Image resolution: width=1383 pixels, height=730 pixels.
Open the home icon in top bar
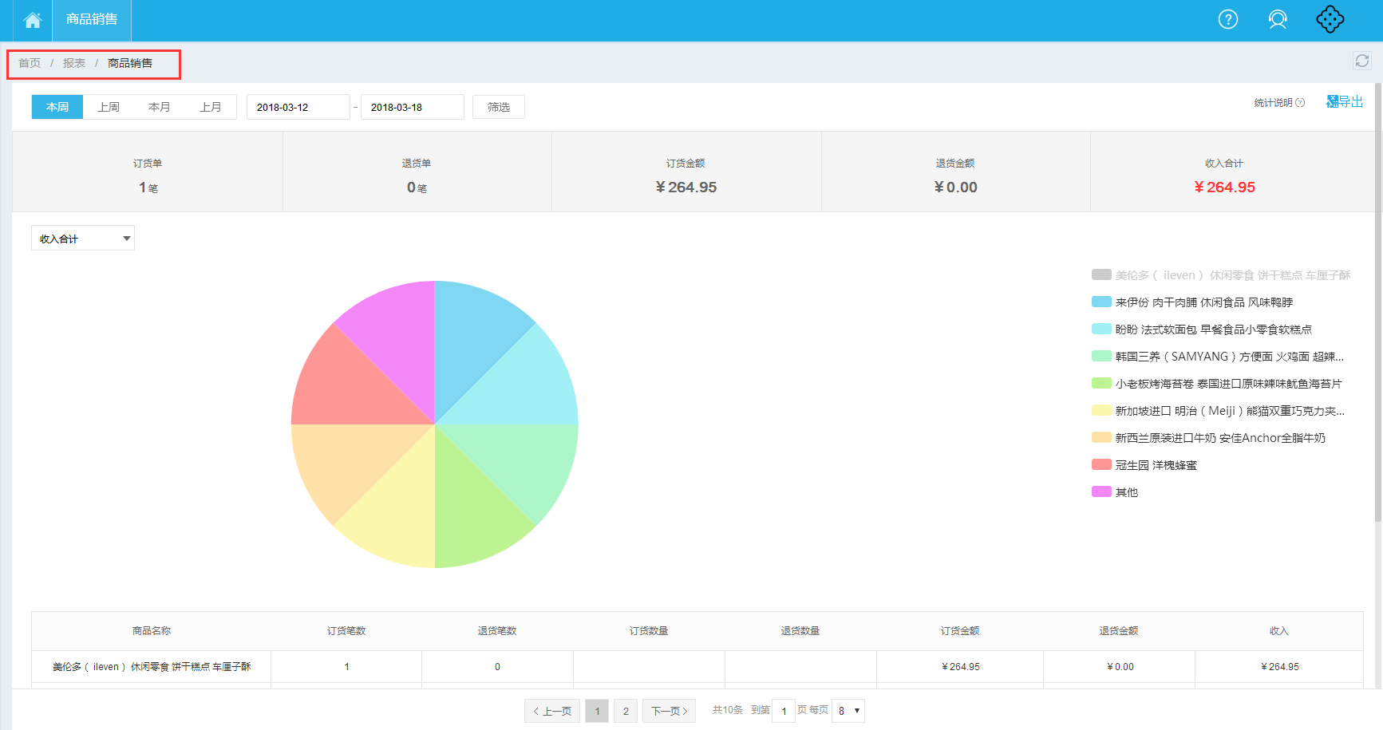click(x=33, y=20)
